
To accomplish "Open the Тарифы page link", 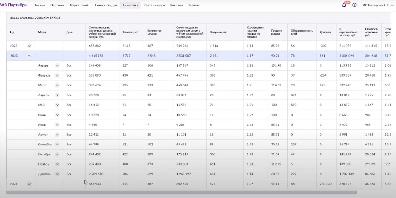I will [194, 5].
